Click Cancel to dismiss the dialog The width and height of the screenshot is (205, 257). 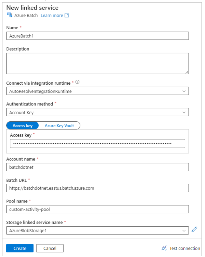click(50, 248)
